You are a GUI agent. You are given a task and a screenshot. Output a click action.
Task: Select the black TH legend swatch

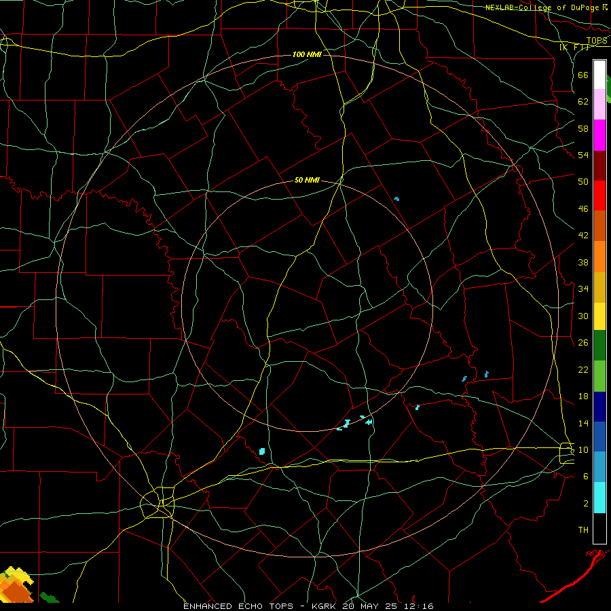599,528
